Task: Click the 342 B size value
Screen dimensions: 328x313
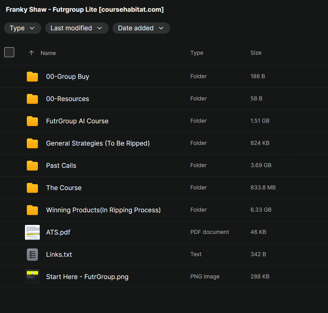Action: (x=258, y=254)
